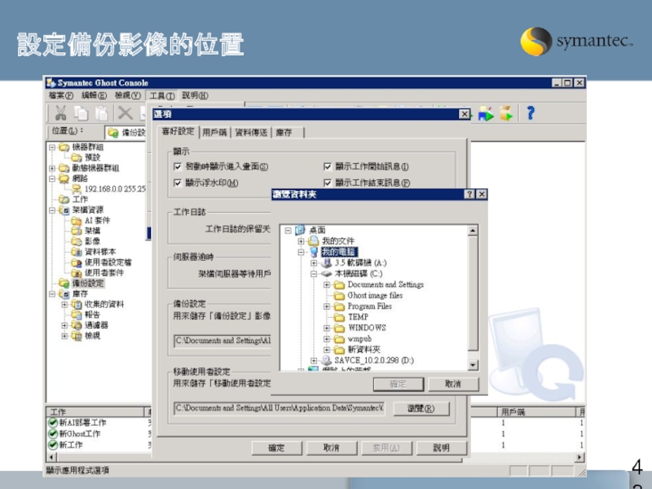
Task: Click 取消 in browse folder dialog
Action: point(453,384)
